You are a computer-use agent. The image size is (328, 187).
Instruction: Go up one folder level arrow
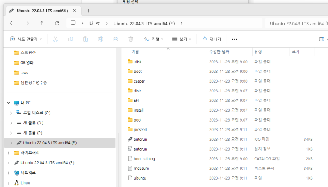tap(42, 23)
